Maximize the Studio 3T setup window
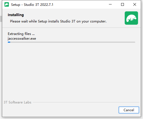 point(122,4)
